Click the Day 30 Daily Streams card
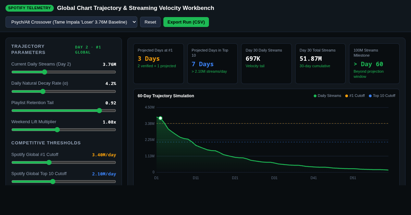411x215 pixels. (266, 63)
